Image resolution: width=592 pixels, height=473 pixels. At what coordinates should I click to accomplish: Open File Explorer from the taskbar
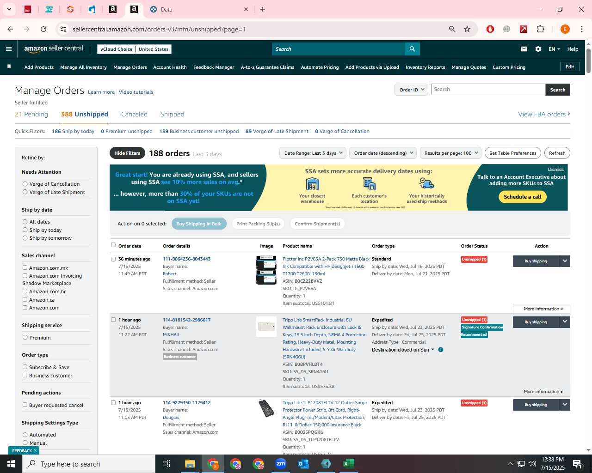[x=190, y=464]
